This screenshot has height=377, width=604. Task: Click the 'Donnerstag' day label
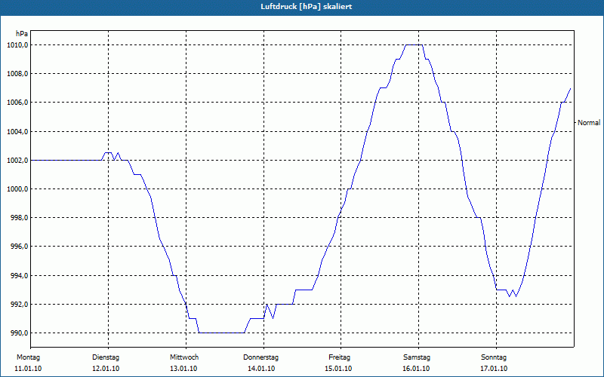pyautogui.click(x=260, y=357)
